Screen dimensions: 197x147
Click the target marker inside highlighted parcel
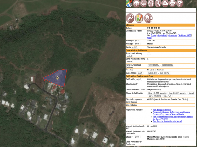57,77
